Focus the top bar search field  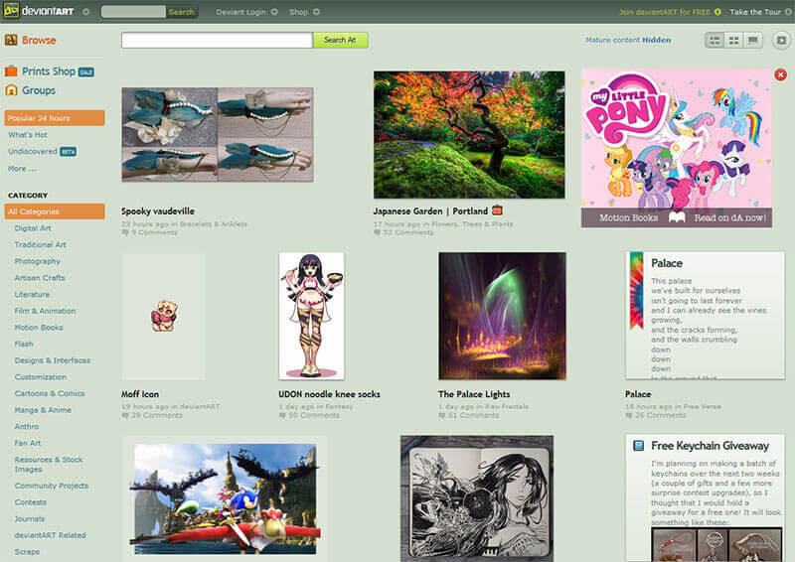click(x=133, y=12)
